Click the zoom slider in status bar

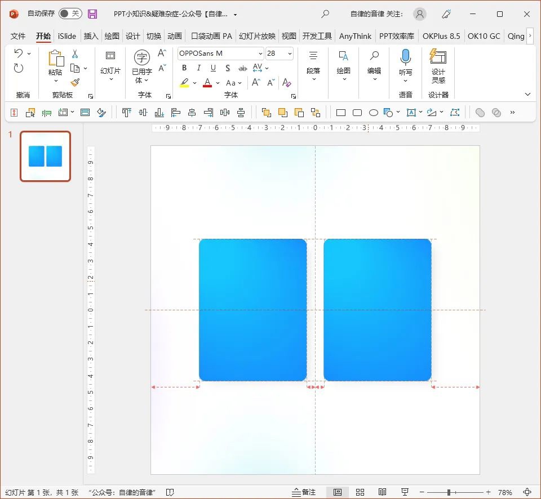[x=449, y=492]
